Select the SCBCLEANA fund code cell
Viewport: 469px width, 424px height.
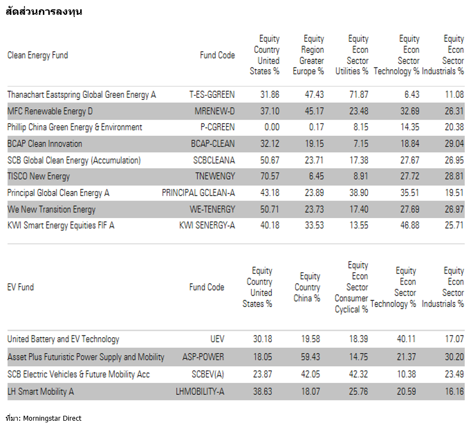214,160
